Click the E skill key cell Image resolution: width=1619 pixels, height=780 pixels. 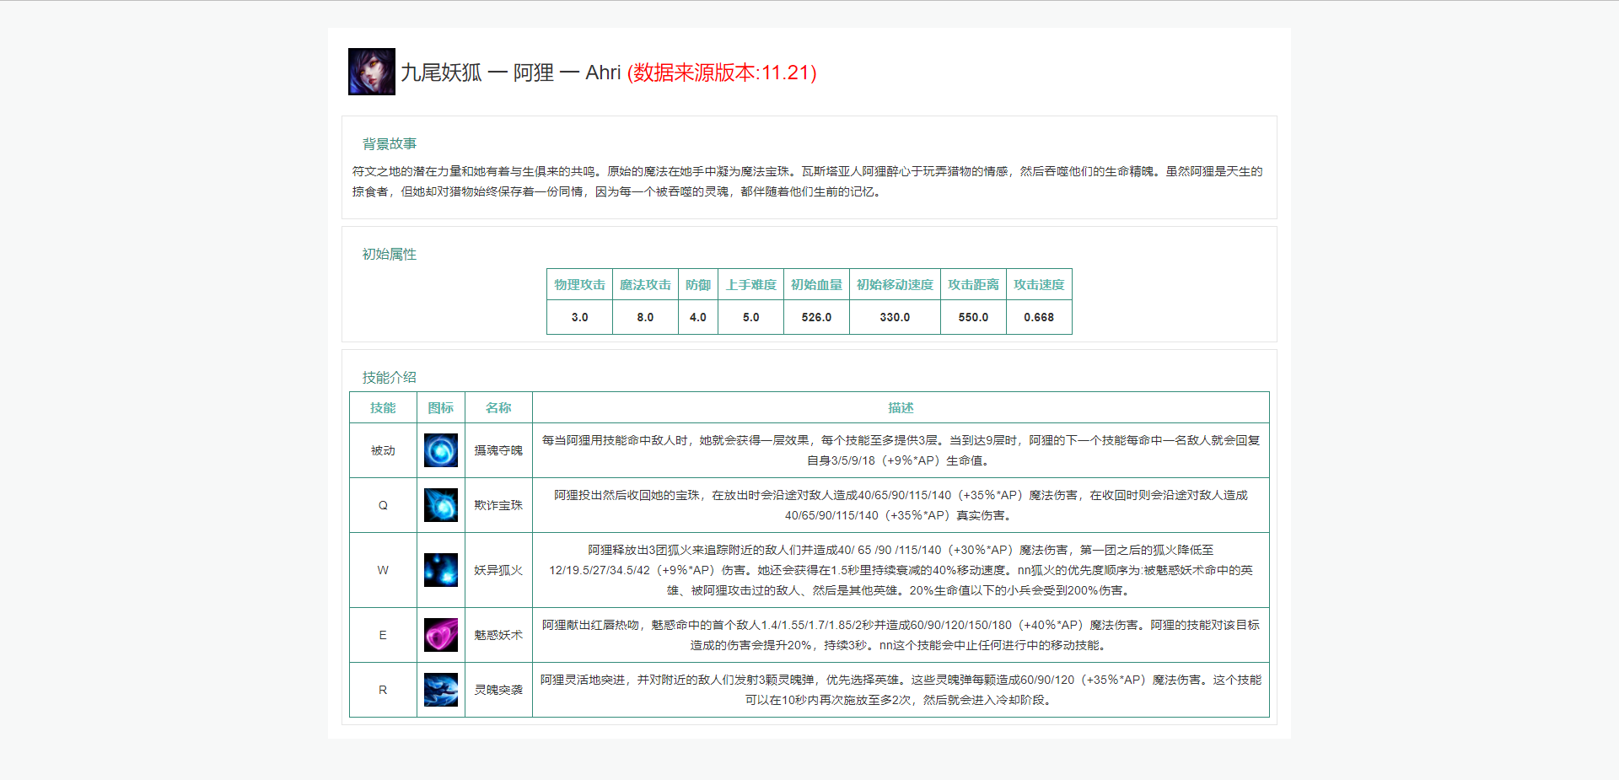click(383, 635)
